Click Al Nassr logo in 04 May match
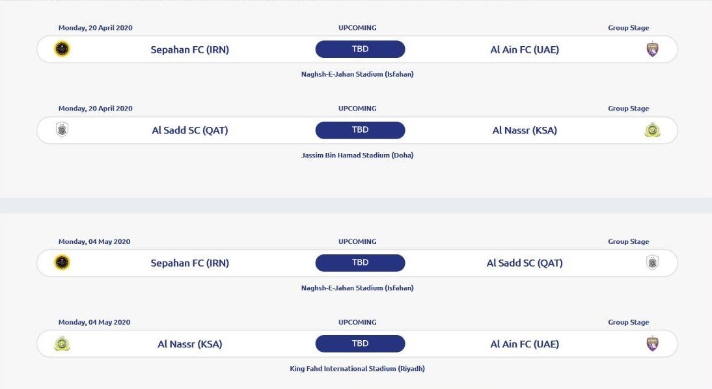Screen dimensions: 712x389 pyautogui.click(x=62, y=344)
